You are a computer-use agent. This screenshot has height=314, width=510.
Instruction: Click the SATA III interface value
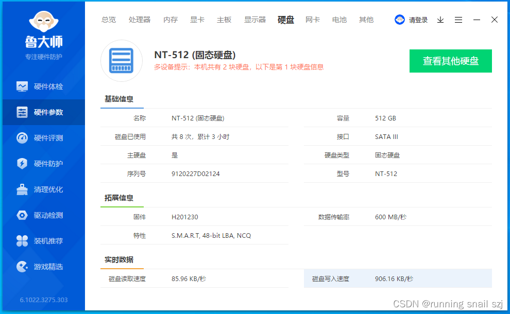pyautogui.click(x=386, y=137)
